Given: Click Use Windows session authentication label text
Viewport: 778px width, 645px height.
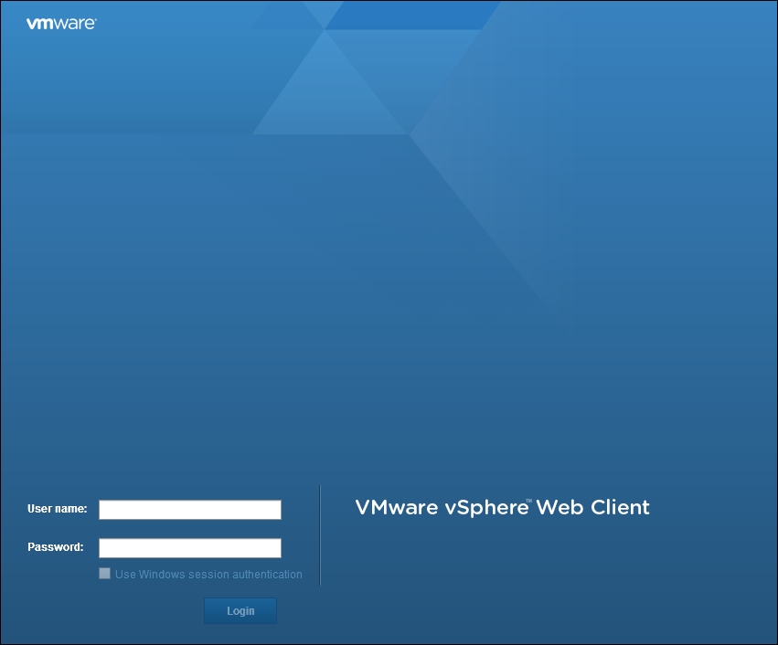Looking at the screenshot, I should [x=208, y=574].
